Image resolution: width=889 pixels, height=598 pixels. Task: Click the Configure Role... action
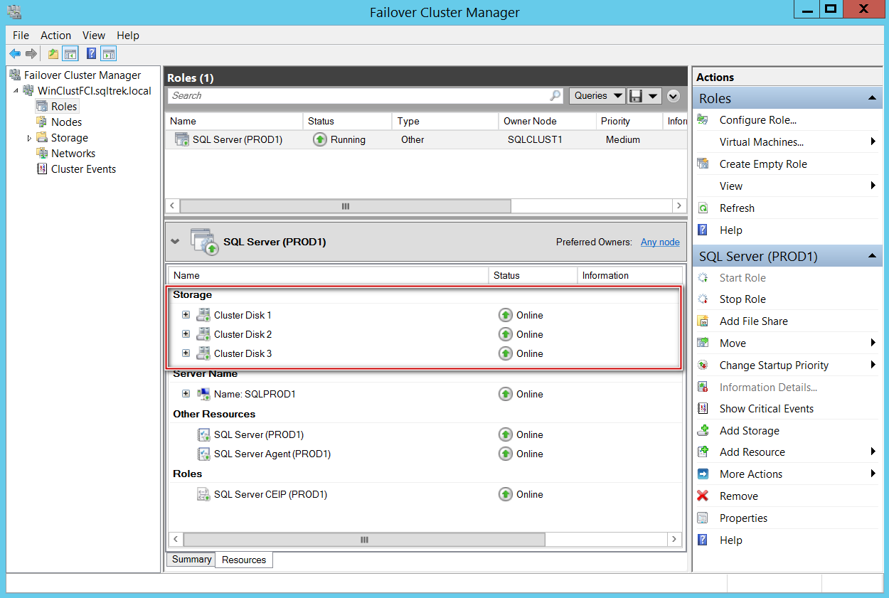pyautogui.click(x=758, y=120)
